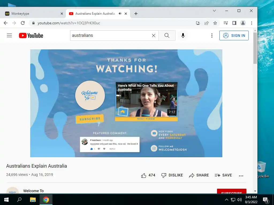This screenshot has width=274, height=205.
Task: Click the SIGN IN button
Action: point(234,36)
